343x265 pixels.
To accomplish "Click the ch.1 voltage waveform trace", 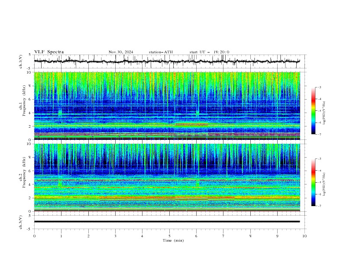I will coord(167,61).
